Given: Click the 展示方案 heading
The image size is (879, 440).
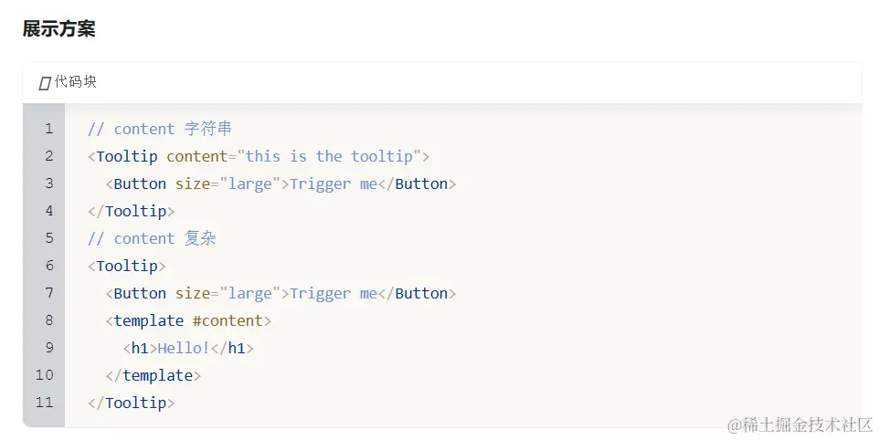Looking at the screenshot, I should (58, 28).
